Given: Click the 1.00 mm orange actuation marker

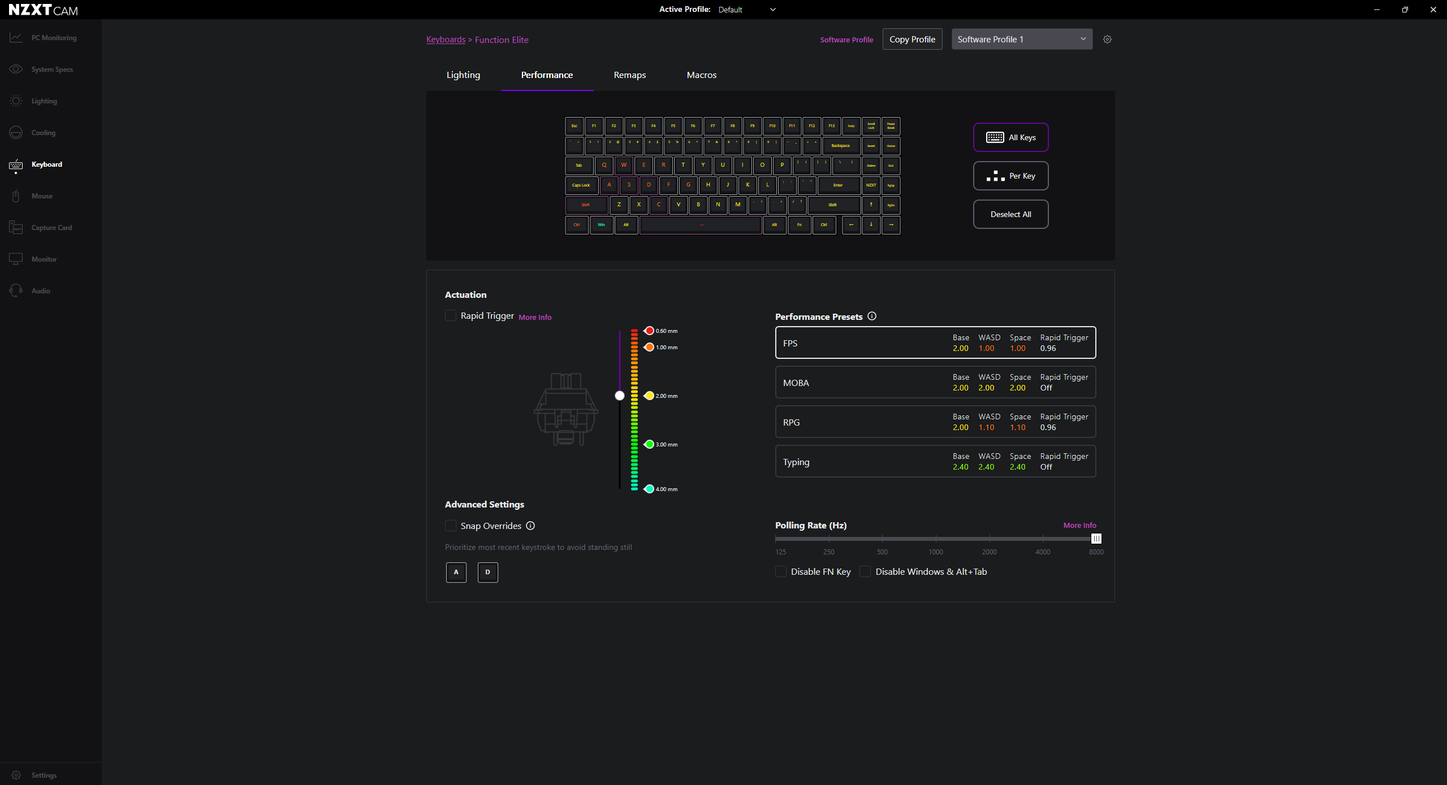Looking at the screenshot, I should pos(649,347).
